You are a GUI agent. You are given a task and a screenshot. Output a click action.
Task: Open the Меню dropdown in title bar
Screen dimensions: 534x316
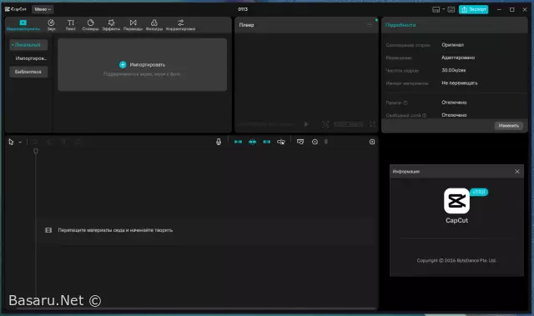tap(43, 9)
